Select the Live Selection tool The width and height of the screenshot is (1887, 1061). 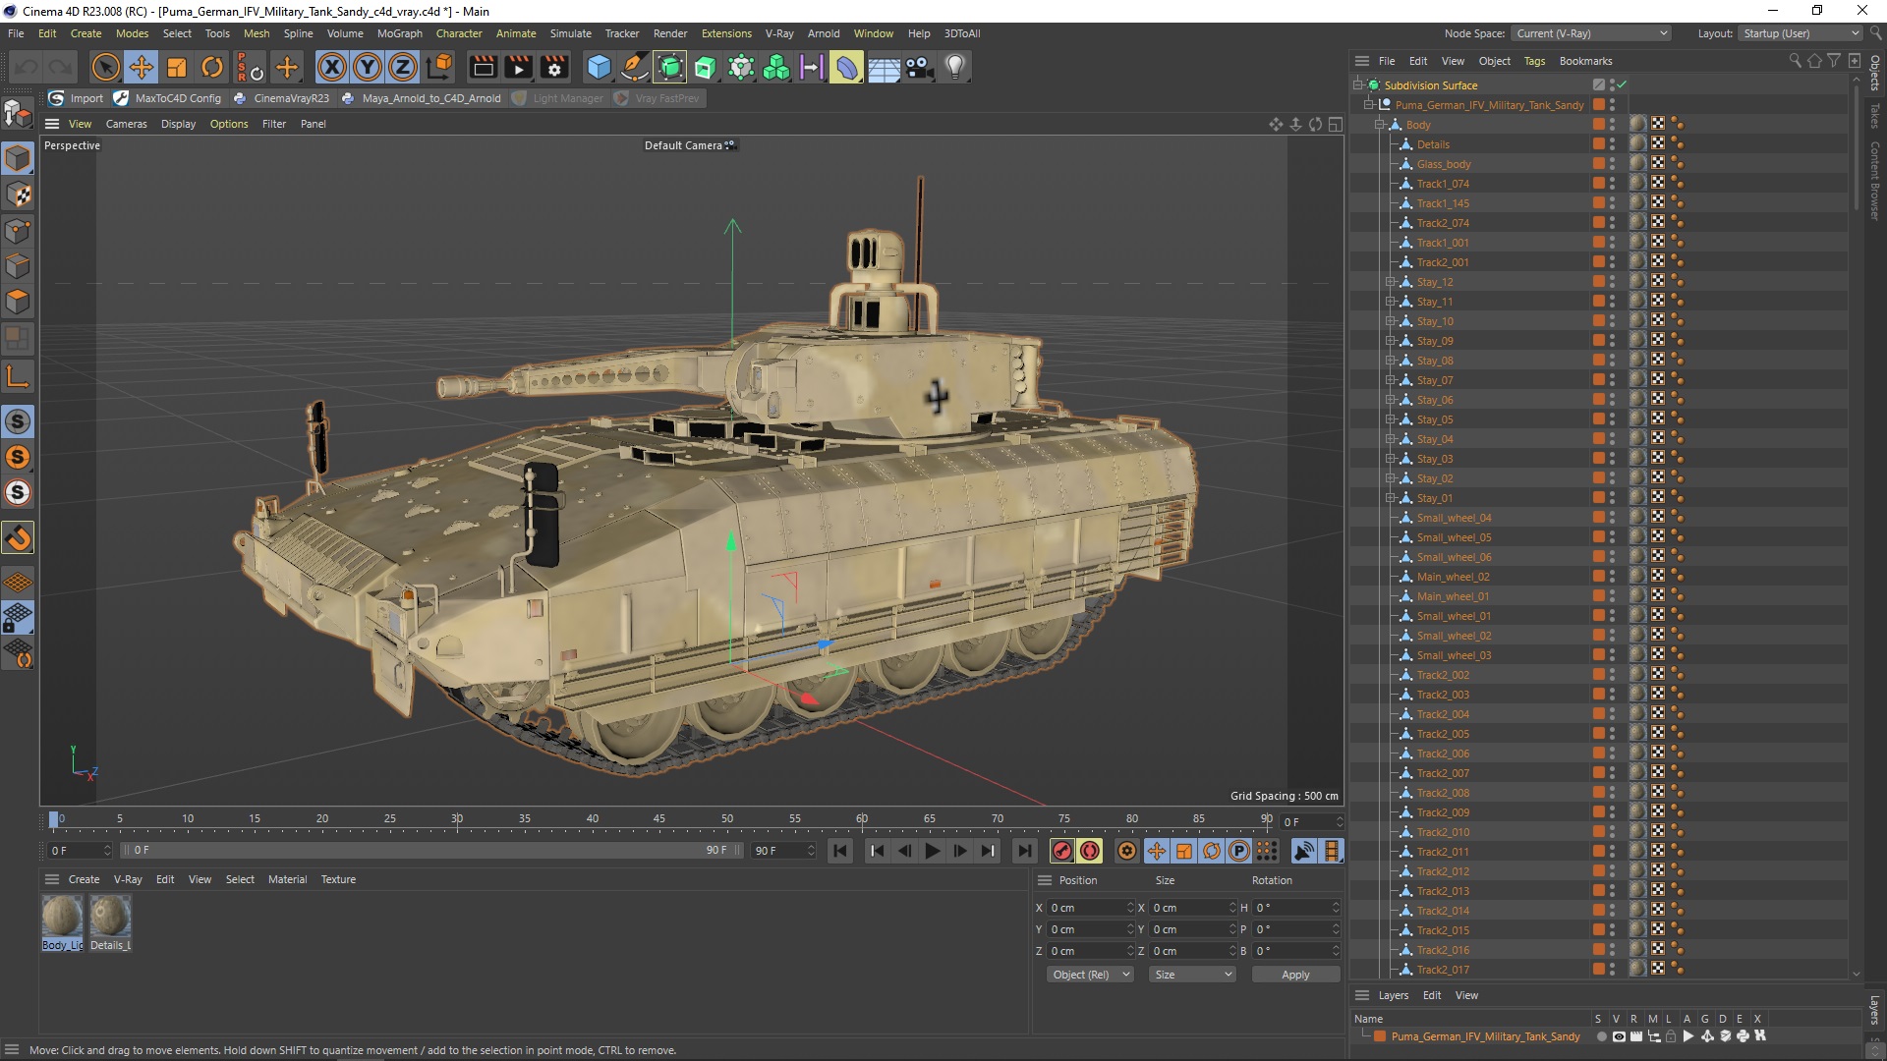(105, 67)
